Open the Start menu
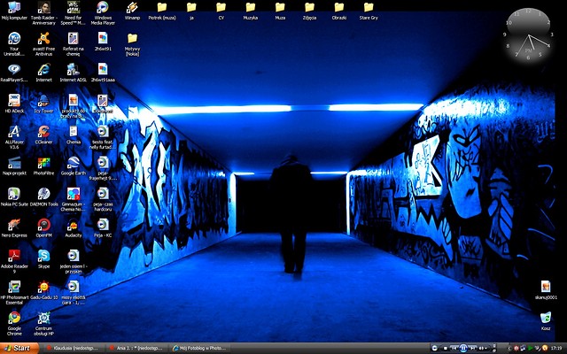The height and width of the screenshot is (354, 567). (19, 348)
